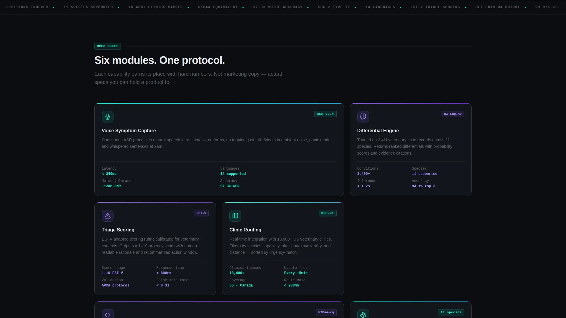Click the Six modules. One protocol. heading
The height and width of the screenshot is (318, 566).
point(159,60)
